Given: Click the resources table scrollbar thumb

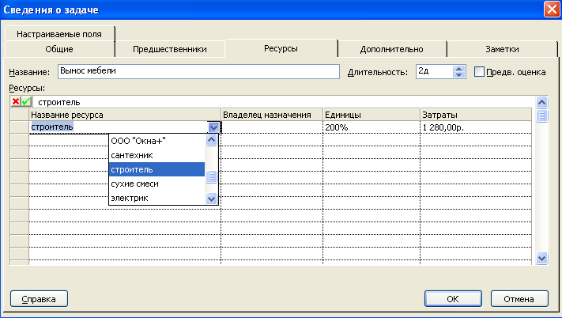Looking at the screenshot, I should [541, 115].
